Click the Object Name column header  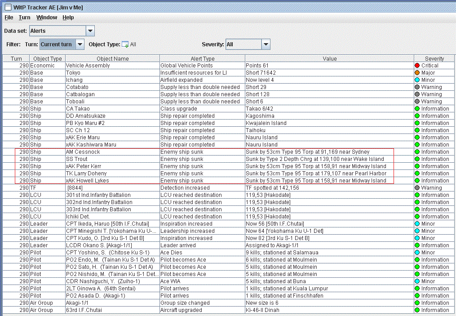pyautogui.click(x=113, y=58)
